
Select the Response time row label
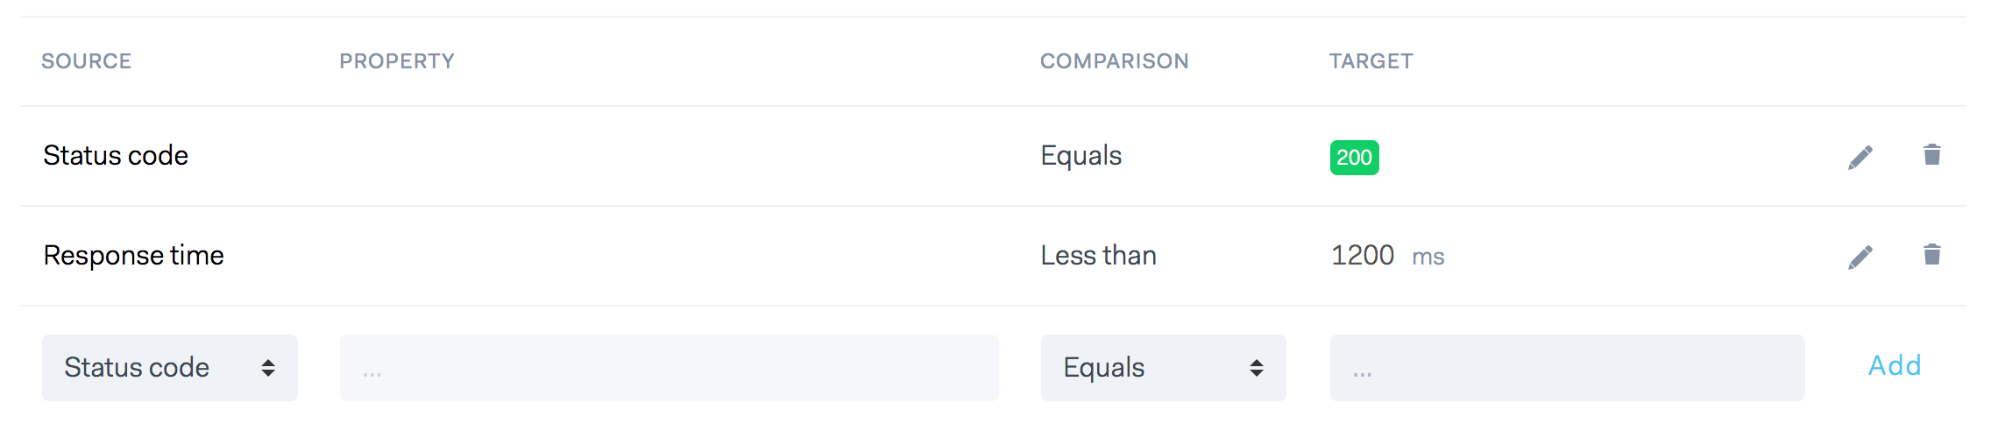133,256
